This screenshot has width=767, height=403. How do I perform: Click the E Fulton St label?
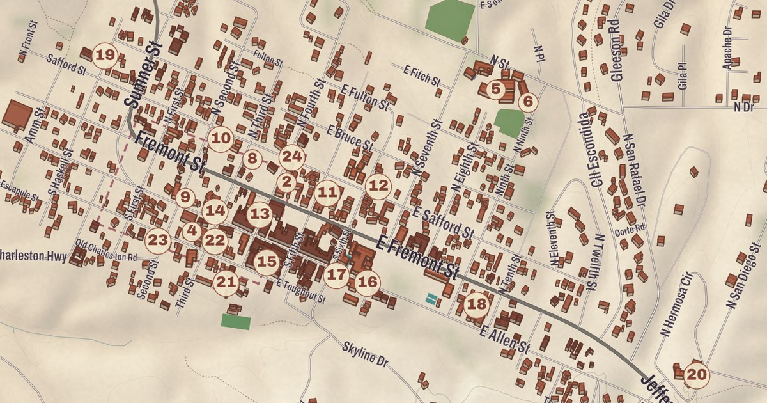pos(364,96)
